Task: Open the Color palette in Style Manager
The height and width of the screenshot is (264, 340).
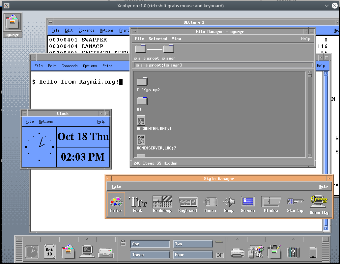Action: (116, 202)
